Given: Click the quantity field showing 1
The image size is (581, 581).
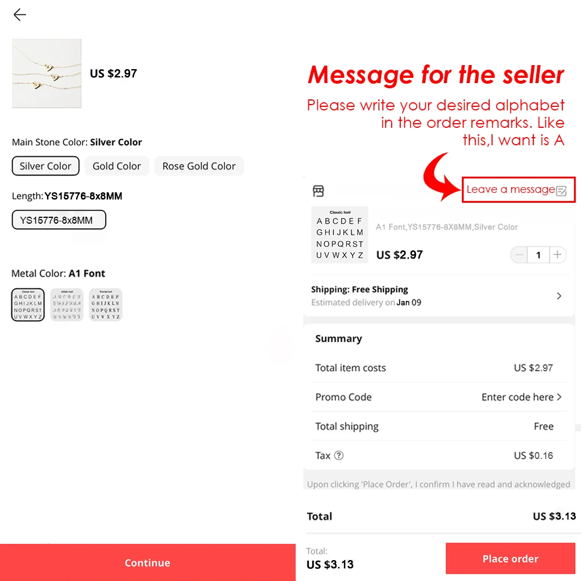Looking at the screenshot, I should pyautogui.click(x=539, y=255).
